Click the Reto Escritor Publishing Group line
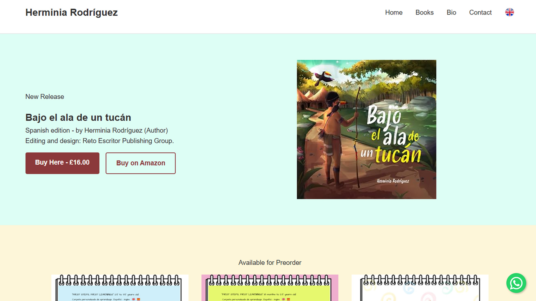Screen dimensions: 536x301 100,141
